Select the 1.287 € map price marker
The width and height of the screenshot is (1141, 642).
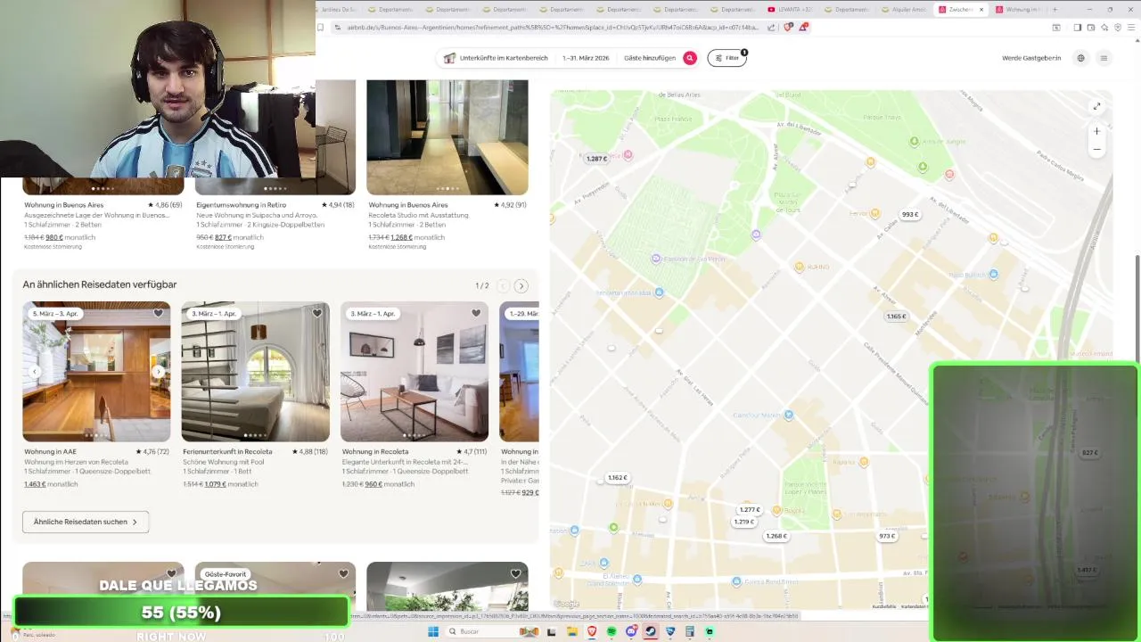pyautogui.click(x=596, y=159)
